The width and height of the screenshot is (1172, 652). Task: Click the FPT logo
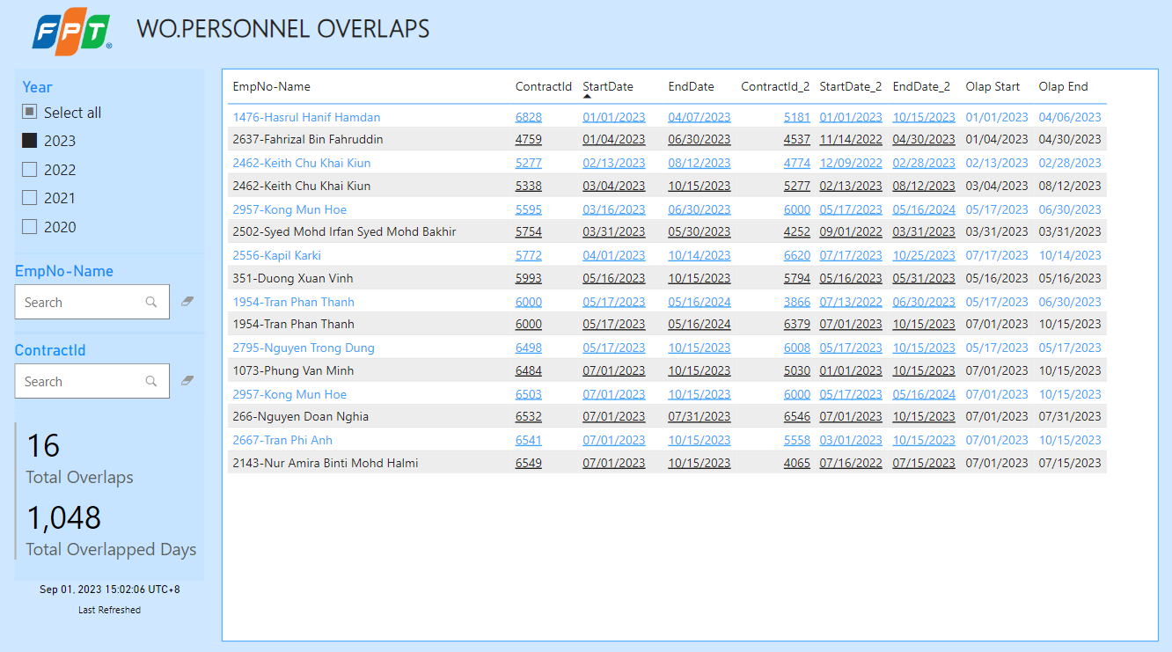pos(71,34)
